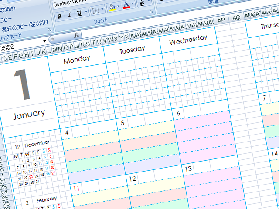279x209 pixels.
Task: Select column header T
Action: [x=93, y=43]
